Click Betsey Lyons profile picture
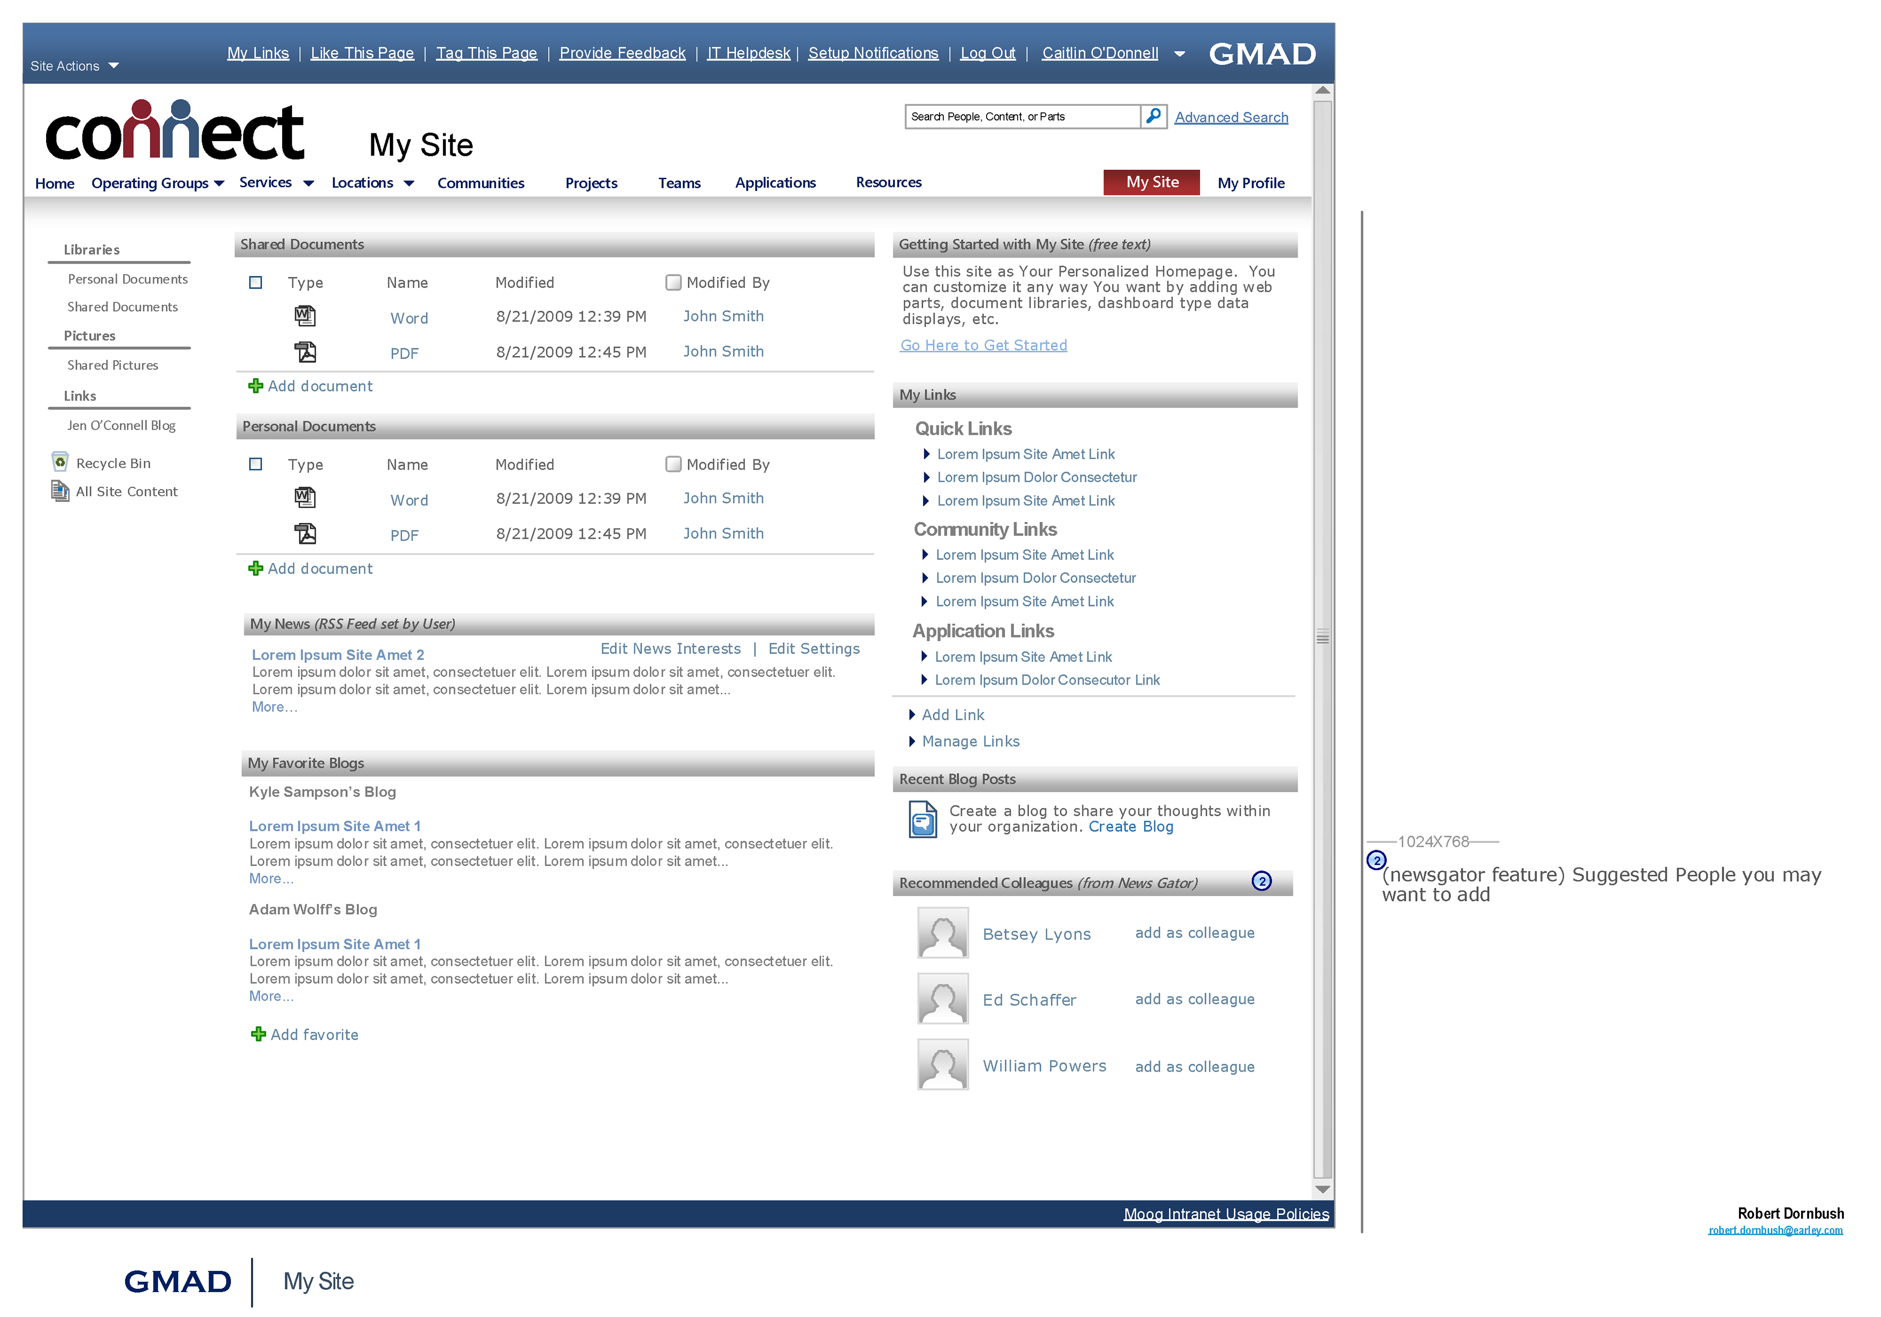Viewport: 1881px width, 1317px height. (x=943, y=933)
